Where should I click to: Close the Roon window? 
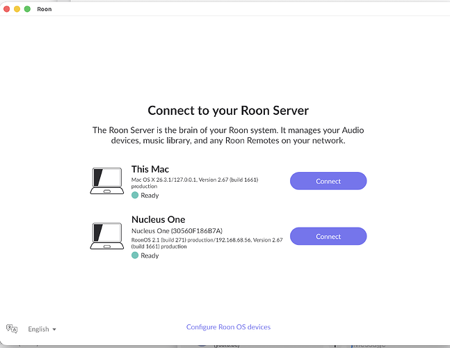(6, 9)
